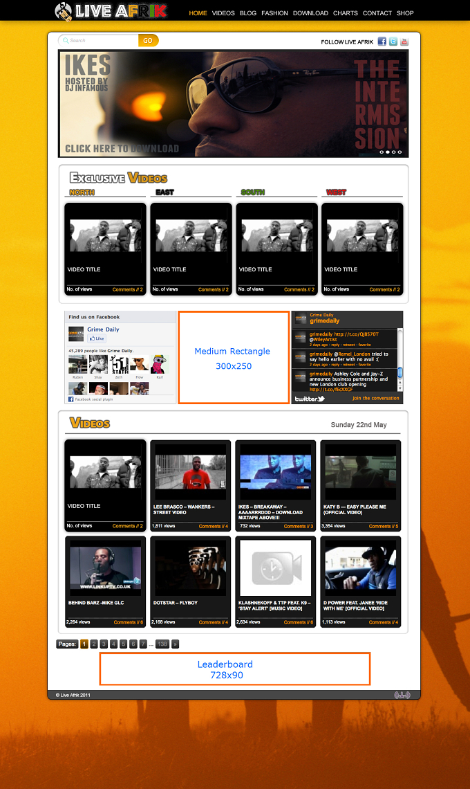Open the Grime Daily Facebook link
Image resolution: width=470 pixels, height=789 pixels.
(103, 329)
